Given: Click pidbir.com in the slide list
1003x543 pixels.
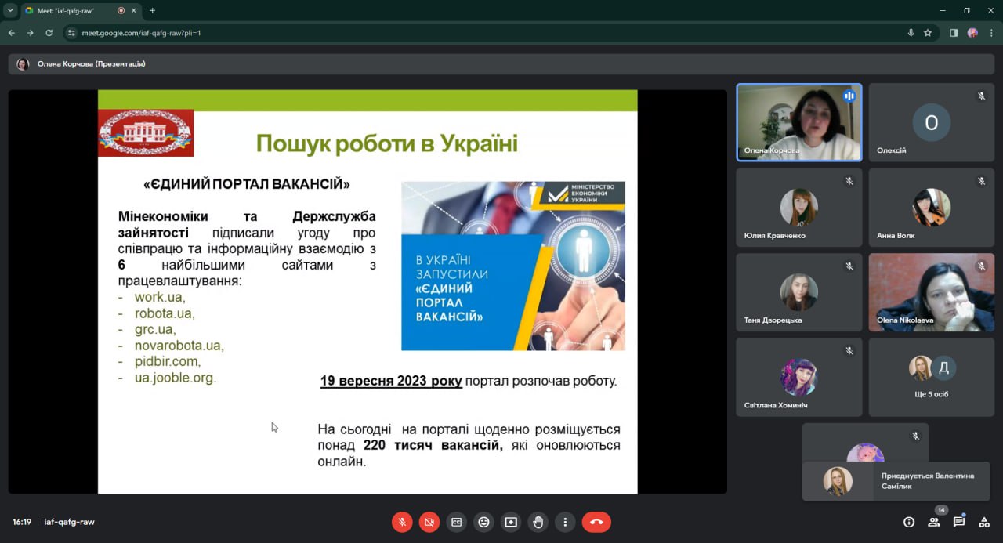Looking at the screenshot, I should 168,362.
